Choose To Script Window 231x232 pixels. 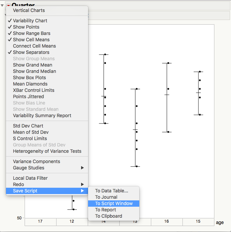pos(114,203)
